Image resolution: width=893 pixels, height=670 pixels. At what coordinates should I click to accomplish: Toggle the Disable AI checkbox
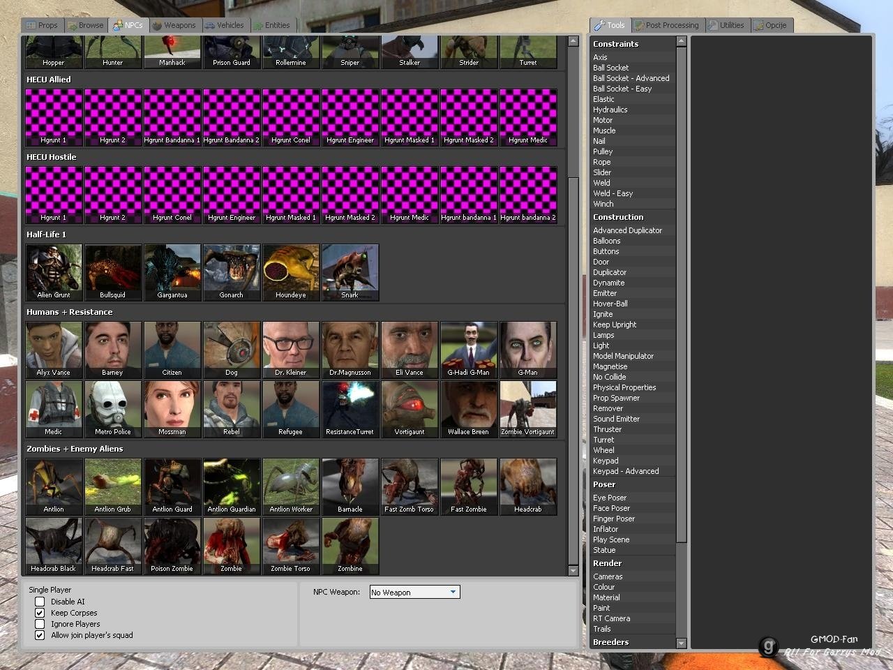tap(40, 602)
